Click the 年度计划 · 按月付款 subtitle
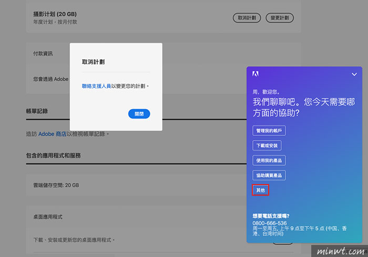The height and width of the screenshot is (257, 368). 55,22
